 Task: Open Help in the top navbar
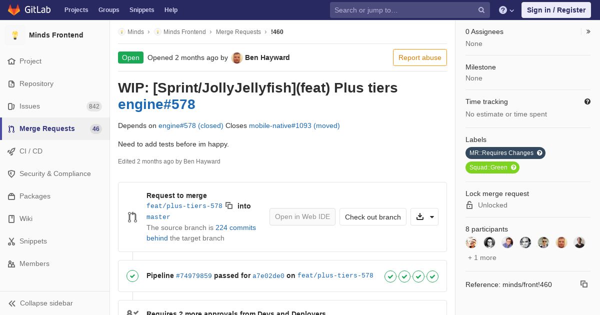[171, 10]
